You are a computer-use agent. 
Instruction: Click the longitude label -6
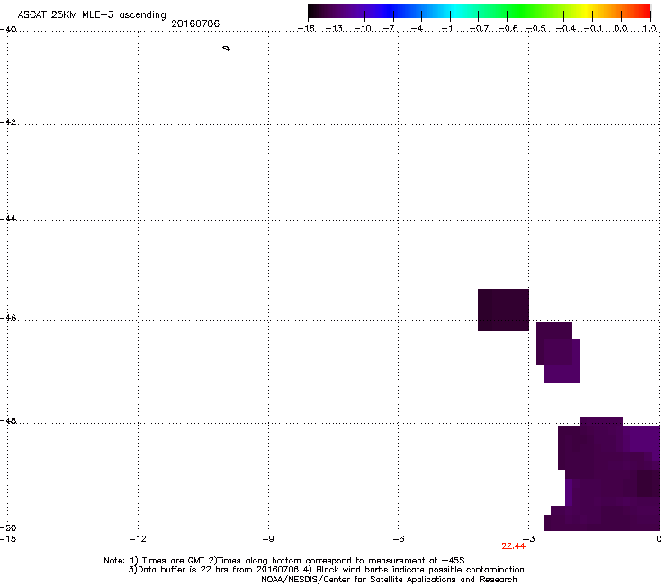(398, 539)
